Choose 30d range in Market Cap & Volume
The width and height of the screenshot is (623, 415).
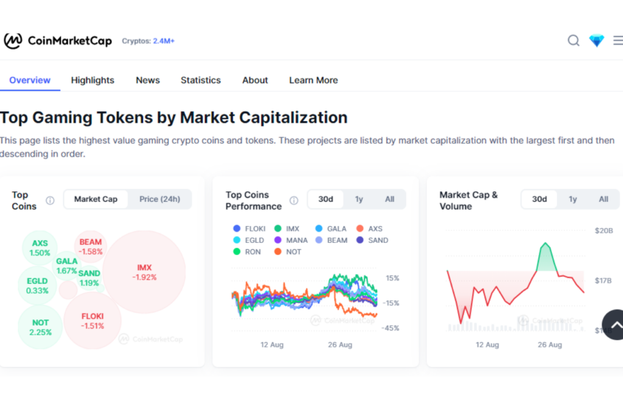pyautogui.click(x=539, y=199)
